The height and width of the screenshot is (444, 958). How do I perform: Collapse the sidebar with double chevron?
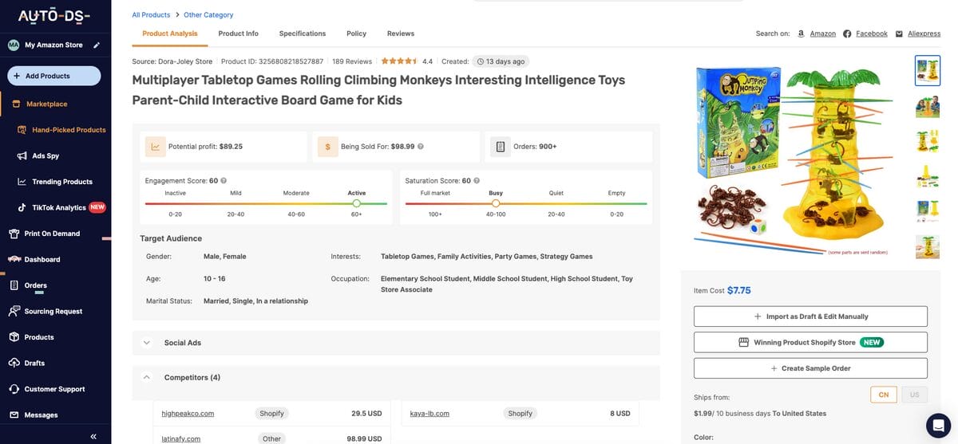pos(93,437)
